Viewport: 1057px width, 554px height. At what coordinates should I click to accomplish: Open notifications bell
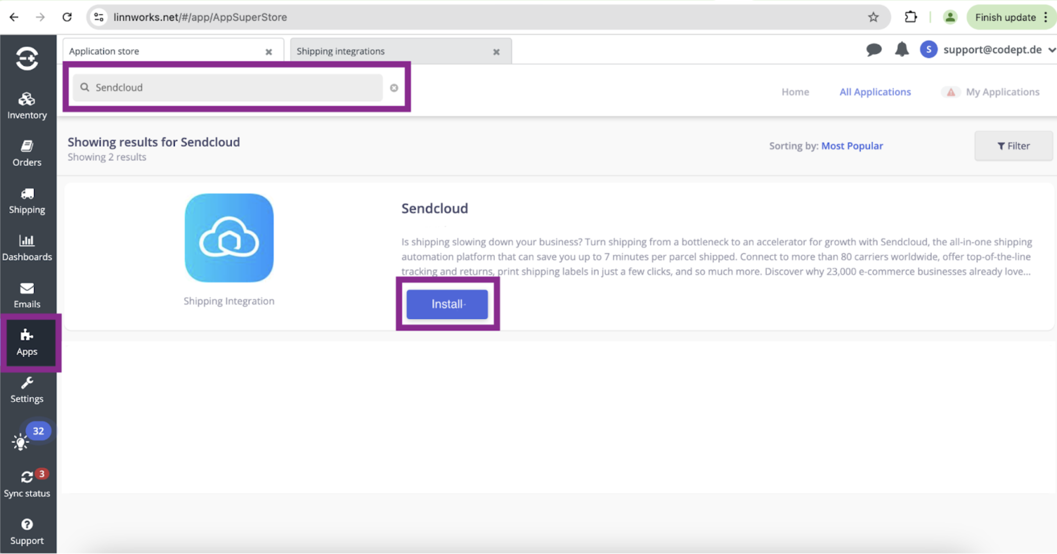pos(902,50)
